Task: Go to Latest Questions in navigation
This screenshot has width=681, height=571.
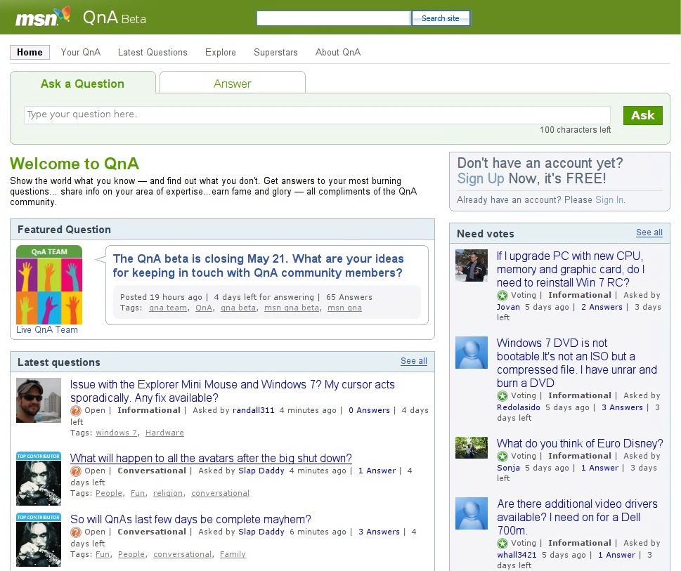Action: tap(153, 52)
